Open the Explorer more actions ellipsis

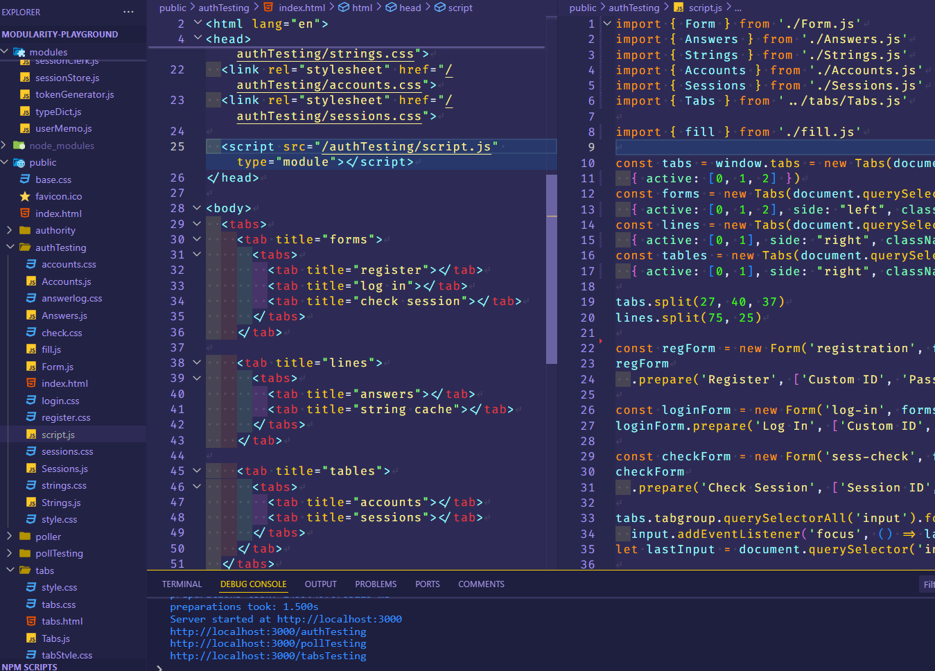tap(128, 12)
